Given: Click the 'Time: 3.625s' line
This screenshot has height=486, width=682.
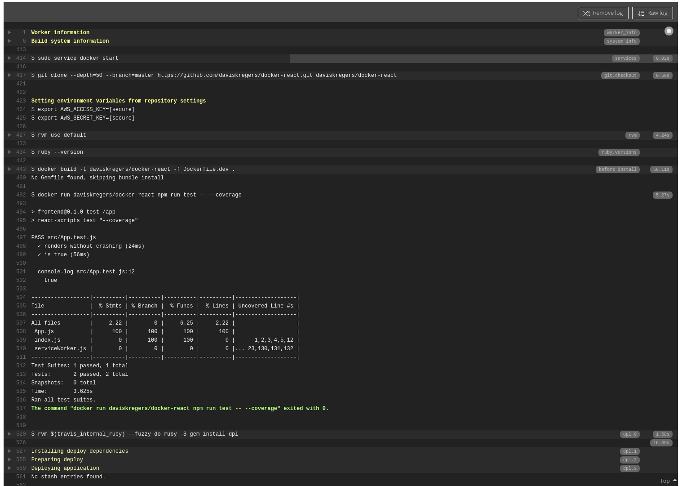Looking at the screenshot, I should tap(62, 391).
